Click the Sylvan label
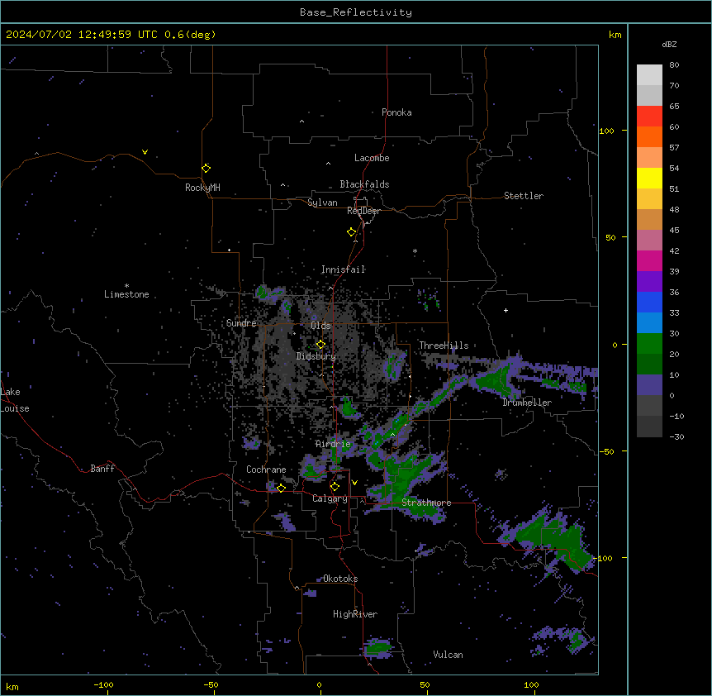 coord(322,203)
